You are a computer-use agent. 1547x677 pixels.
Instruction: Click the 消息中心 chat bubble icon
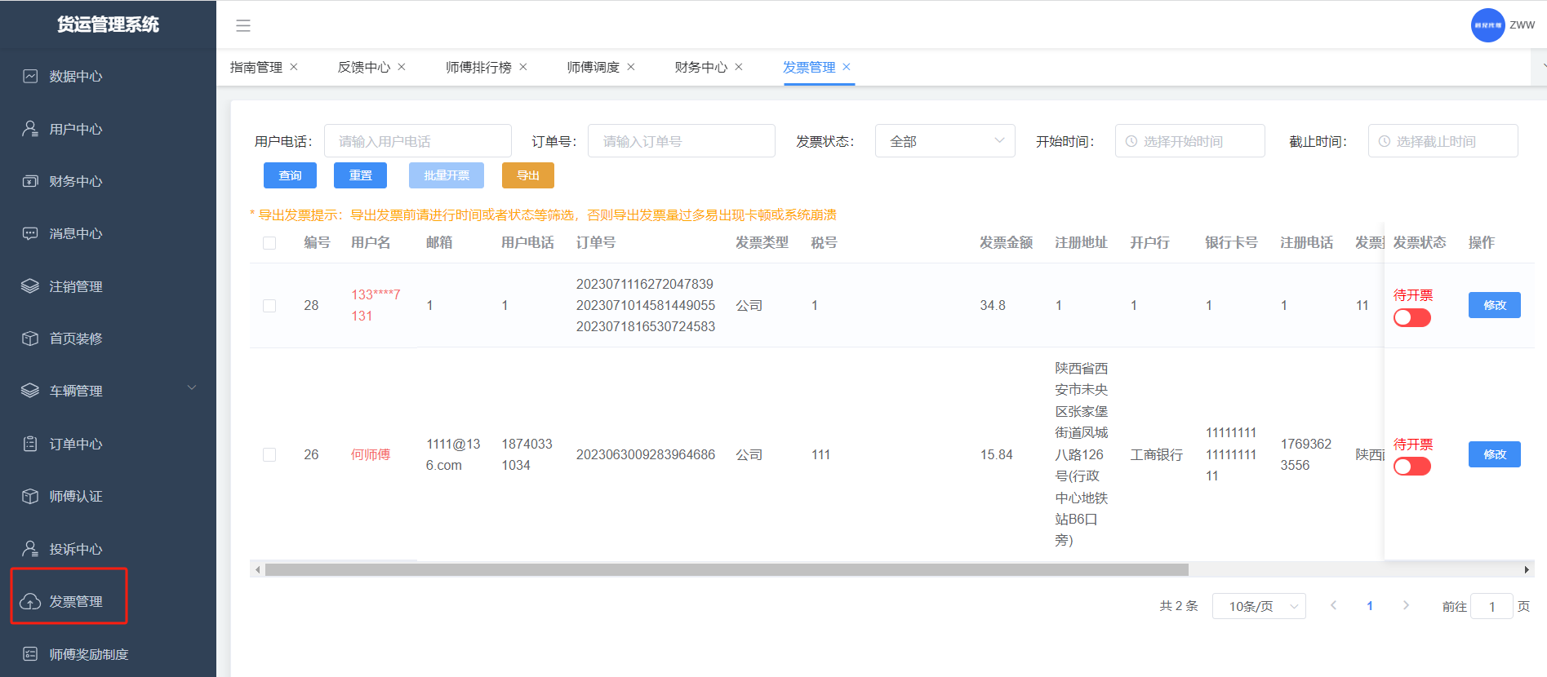pyautogui.click(x=30, y=234)
